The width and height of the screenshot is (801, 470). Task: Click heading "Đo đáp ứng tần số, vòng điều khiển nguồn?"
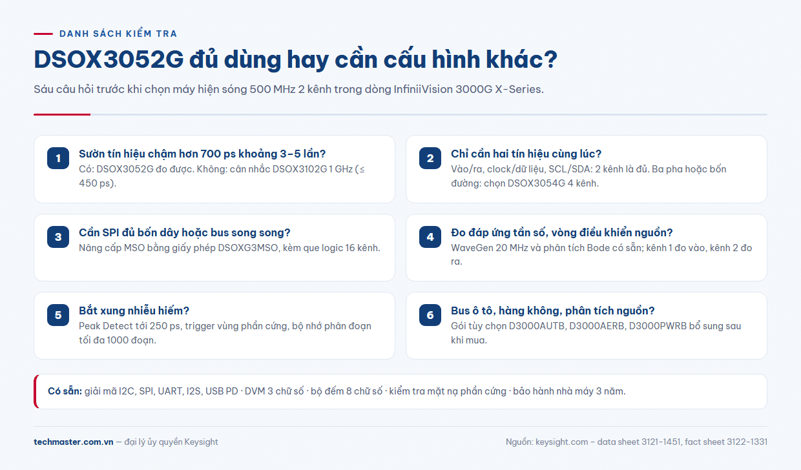point(562,232)
